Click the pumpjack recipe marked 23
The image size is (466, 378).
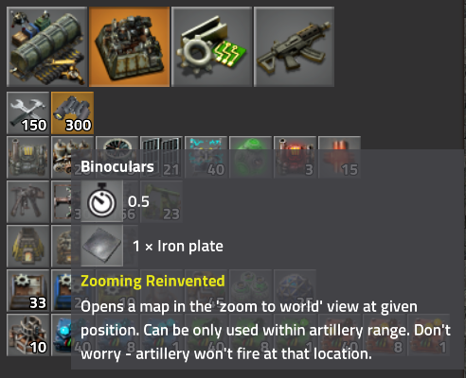tap(162, 202)
